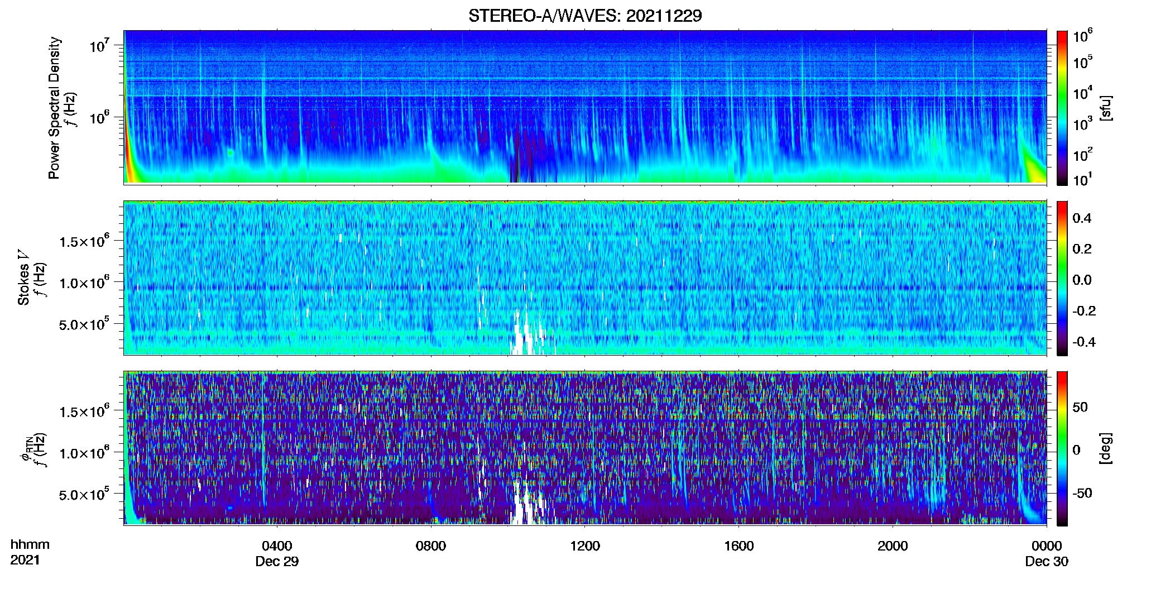1170x603 pixels.
Task: Click the "hhmm" time format label
Action: click(x=30, y=545)
